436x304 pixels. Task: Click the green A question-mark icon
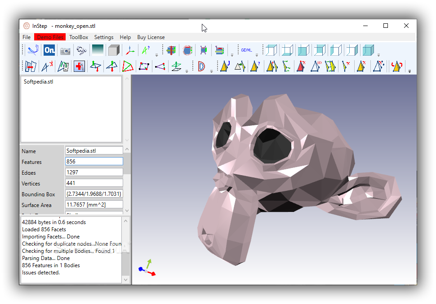click(146, 50)
